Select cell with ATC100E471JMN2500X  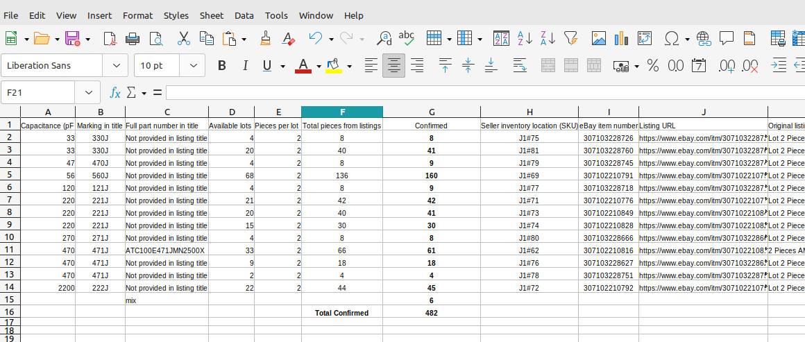167,250
